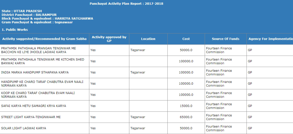Click Teganwar location in JHOOLE LAGWAI row
Screen dimensions: 293x134
(x=138, y=50)
